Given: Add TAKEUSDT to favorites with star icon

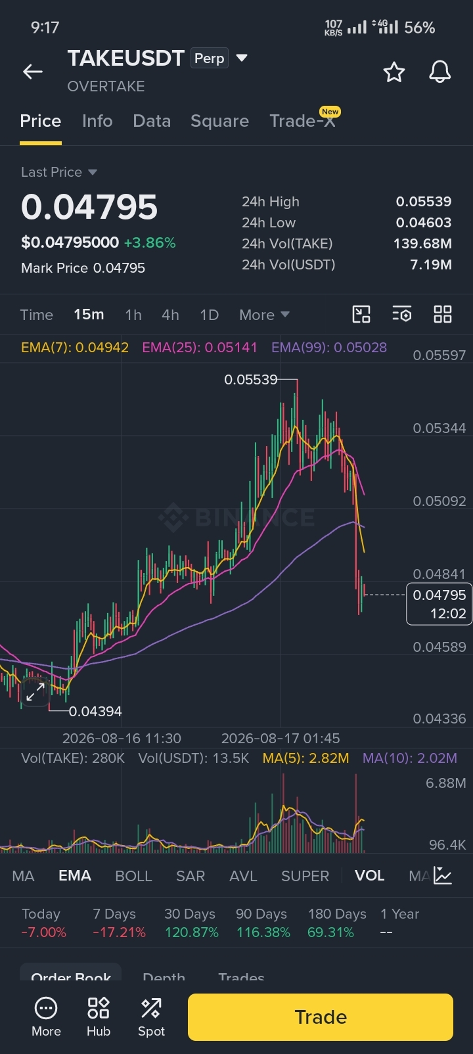Looking at the screenshot, I should (394, 72).
